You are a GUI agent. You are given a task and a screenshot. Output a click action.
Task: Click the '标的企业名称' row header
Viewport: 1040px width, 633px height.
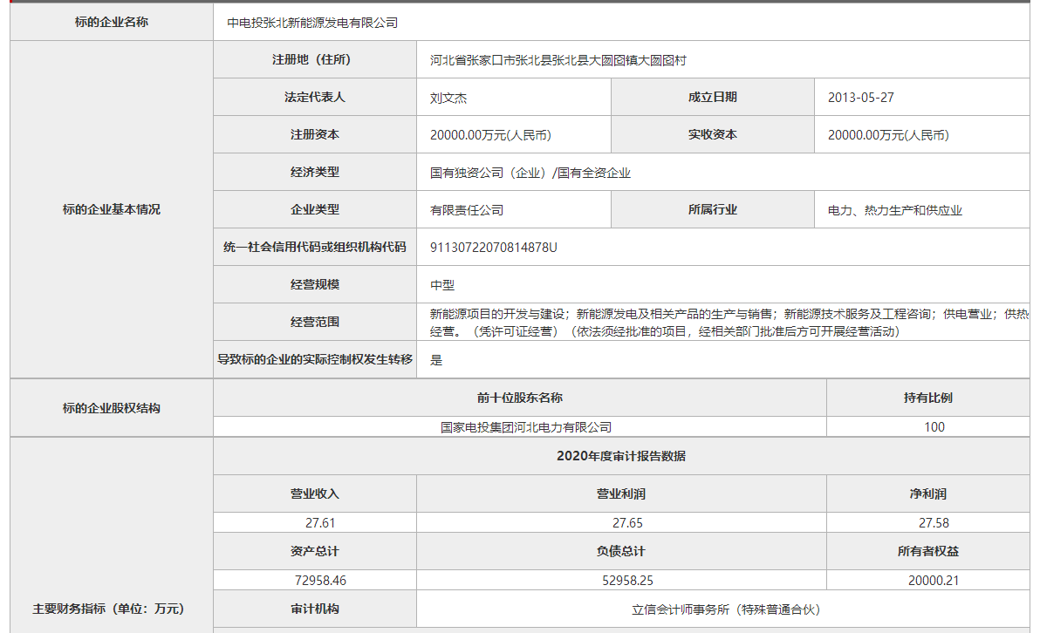coord(112,22)
